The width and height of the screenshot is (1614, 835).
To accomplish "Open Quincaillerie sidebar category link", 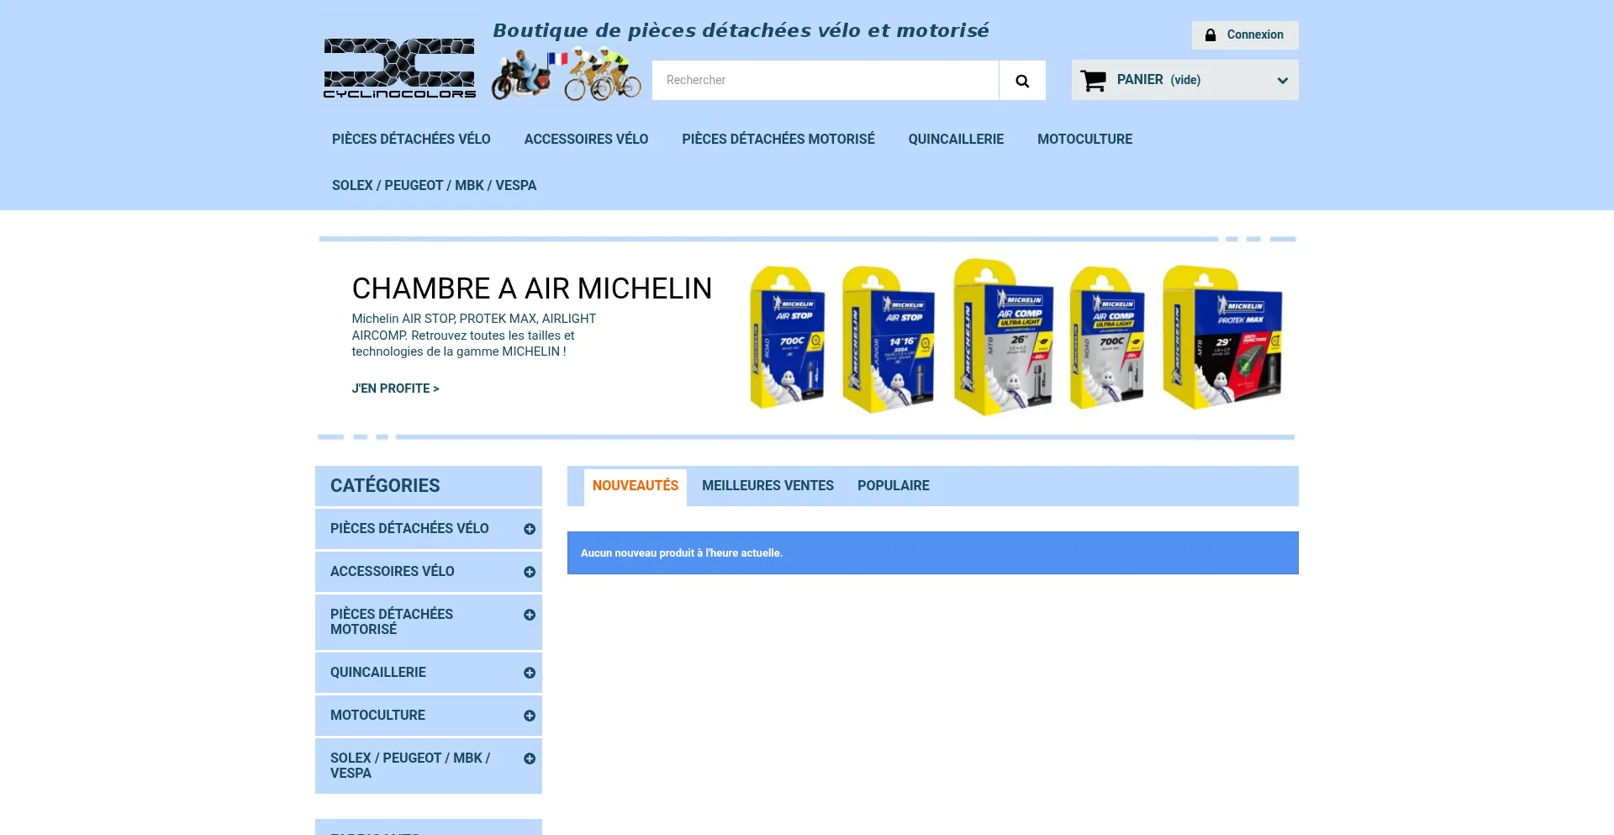I will pos(378,673).
